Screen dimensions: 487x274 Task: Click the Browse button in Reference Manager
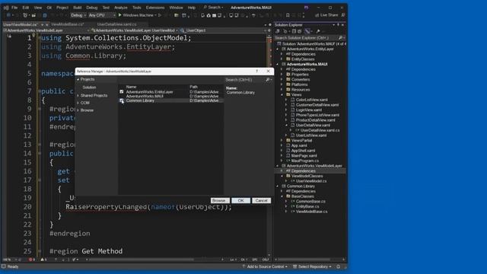[220, 201]
